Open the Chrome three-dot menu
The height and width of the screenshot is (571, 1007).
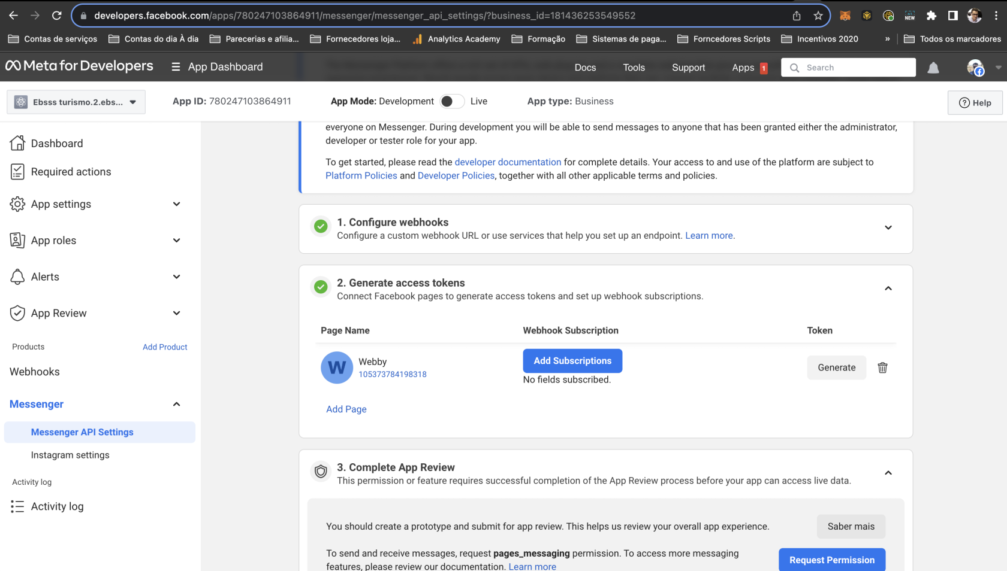click(x=996, y=16)
